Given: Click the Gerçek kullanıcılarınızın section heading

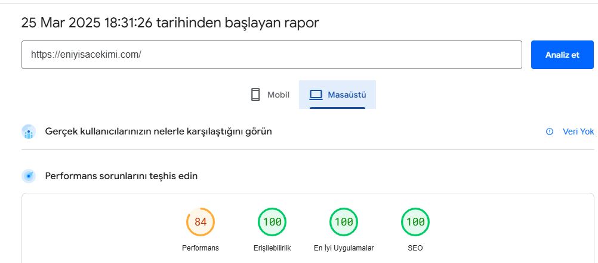Looking at the screenshot, I should pos(158,132).
